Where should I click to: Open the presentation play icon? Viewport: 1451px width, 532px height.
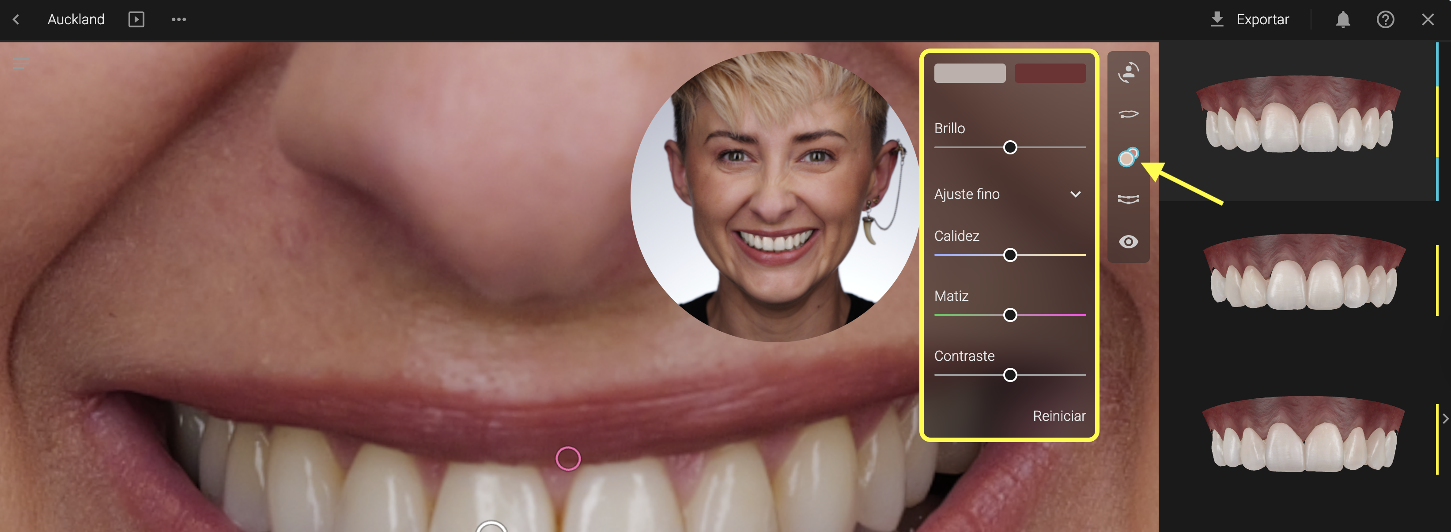[136, 20]
